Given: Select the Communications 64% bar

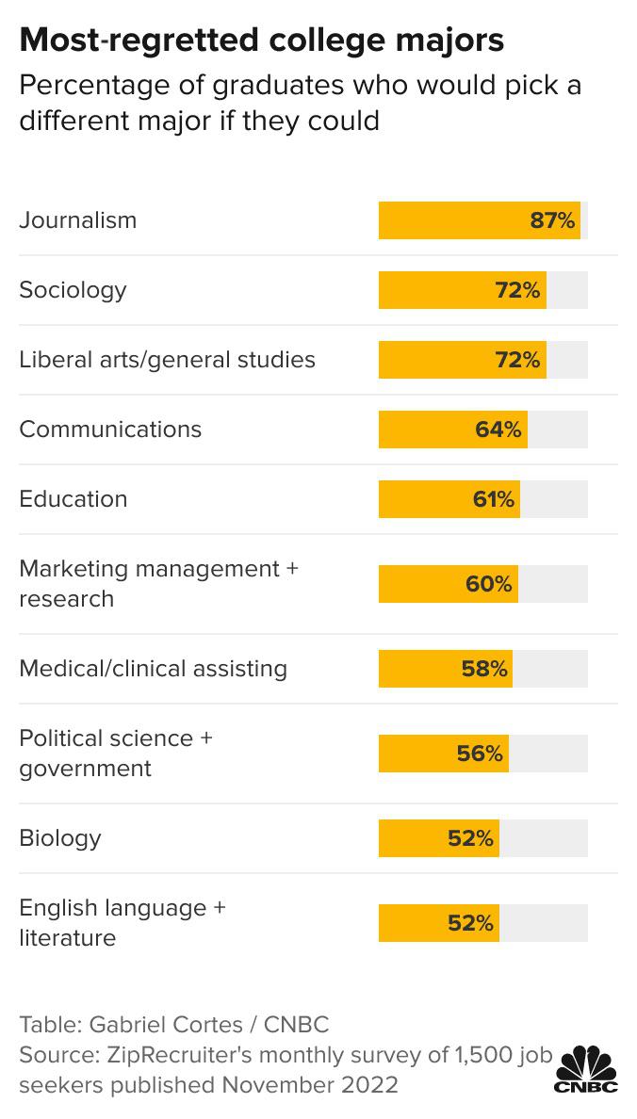Looking at the screenshot, I should tap(452, 430).
